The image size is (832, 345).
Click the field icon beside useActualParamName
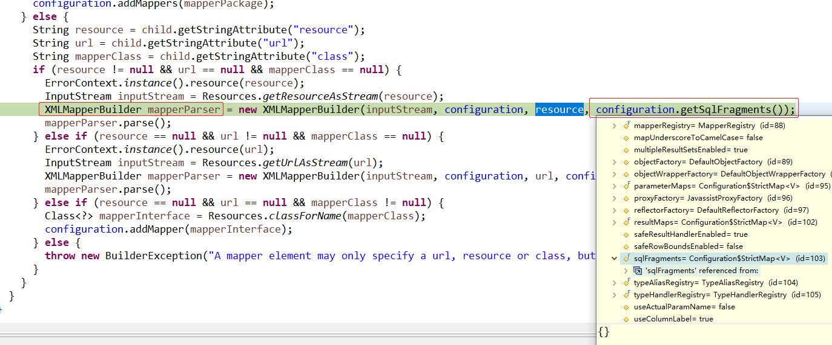(x=627, y=307)
